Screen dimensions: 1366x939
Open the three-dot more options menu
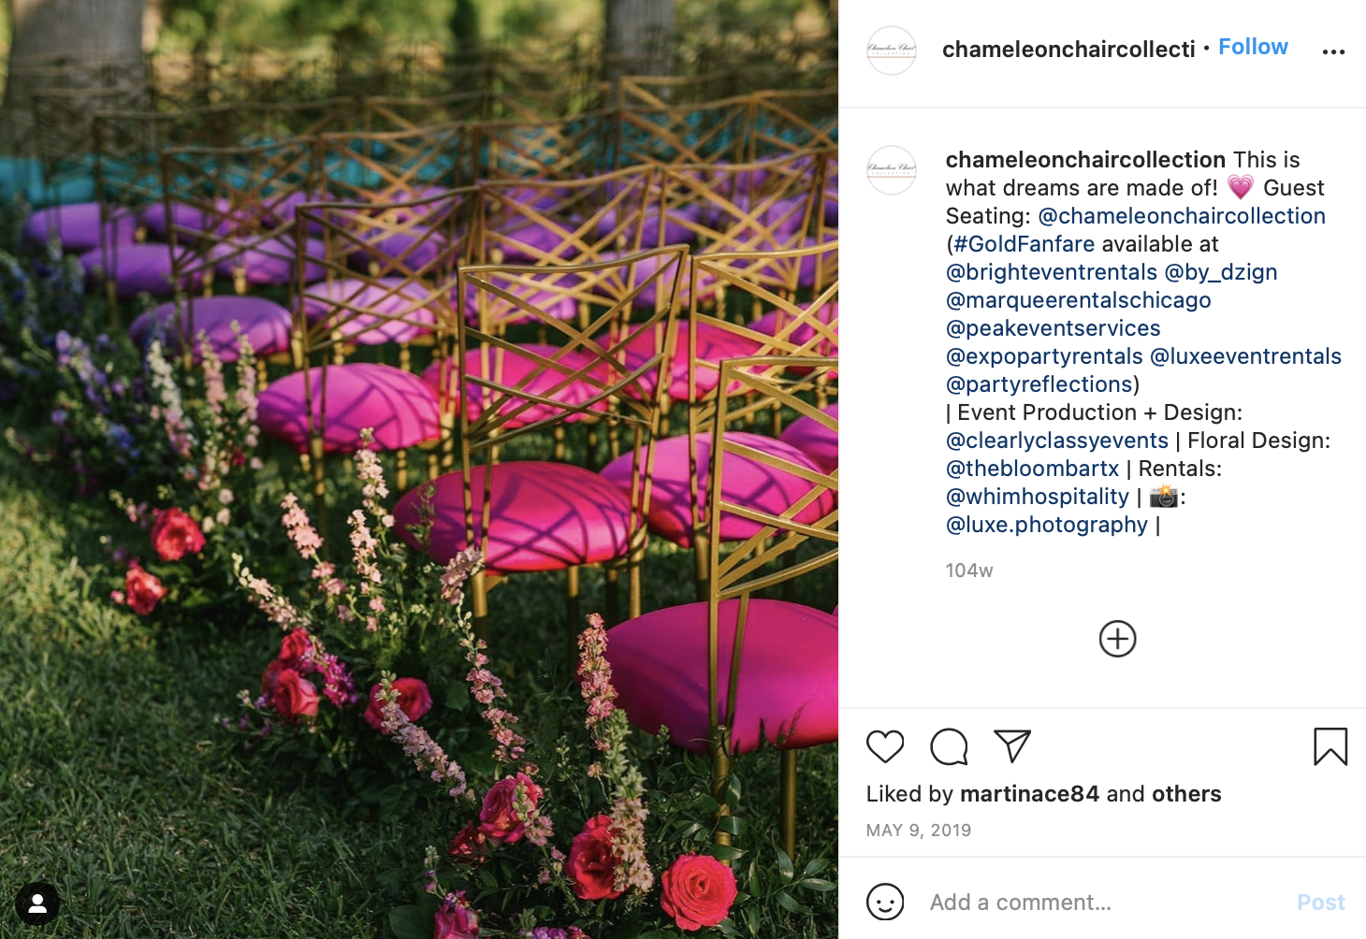(1333, 51)
